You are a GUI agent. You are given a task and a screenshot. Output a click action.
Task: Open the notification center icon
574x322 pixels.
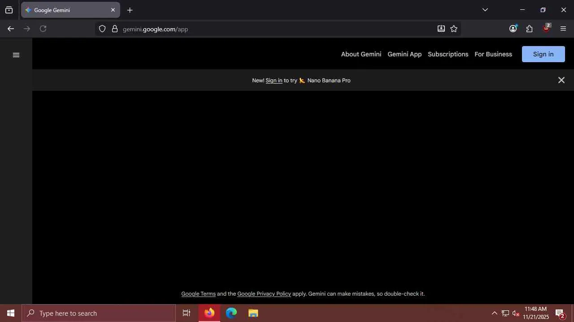tap(560, 313)
